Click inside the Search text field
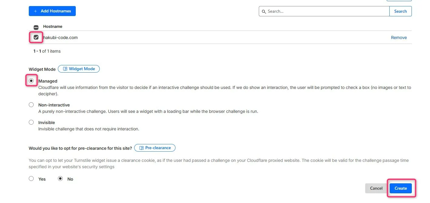The image size is (430, 203). point(324,11)
